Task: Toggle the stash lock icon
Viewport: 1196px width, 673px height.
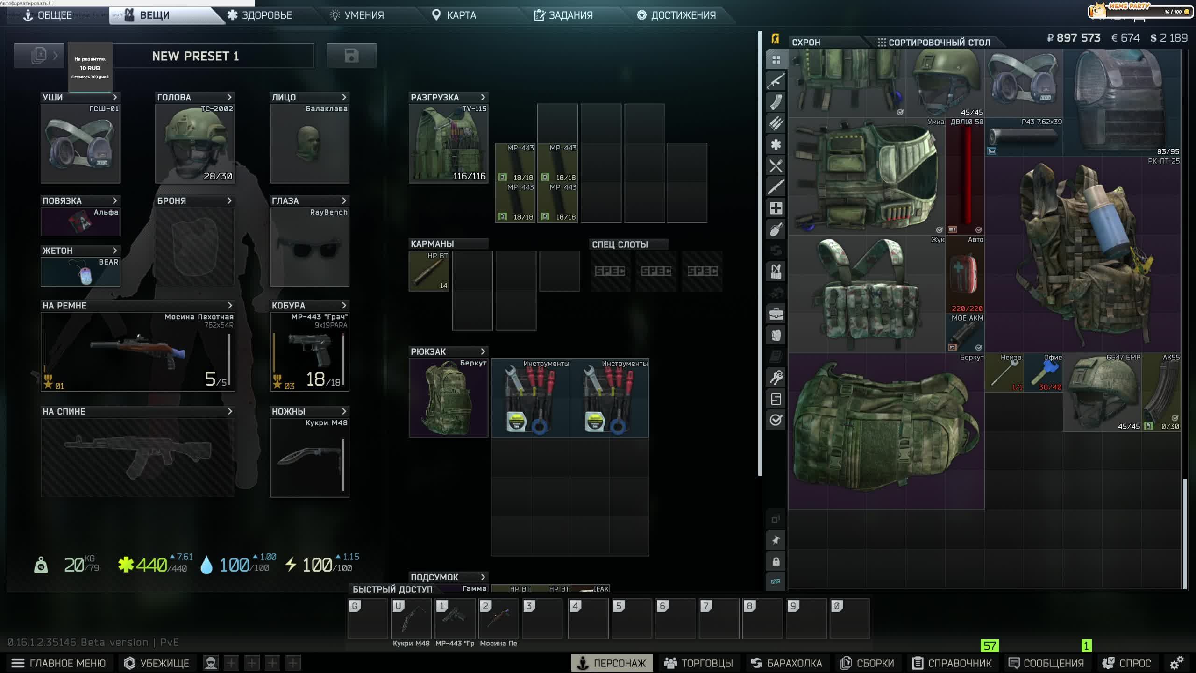Action: (x=776, y=561)
